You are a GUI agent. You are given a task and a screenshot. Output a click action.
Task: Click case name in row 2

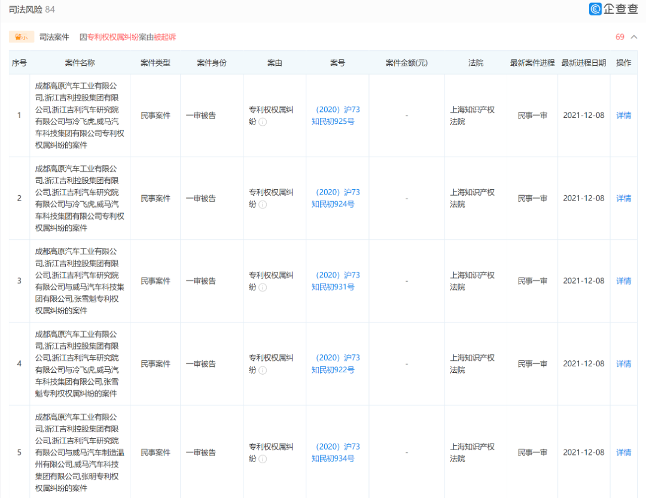tap(80, 198)
